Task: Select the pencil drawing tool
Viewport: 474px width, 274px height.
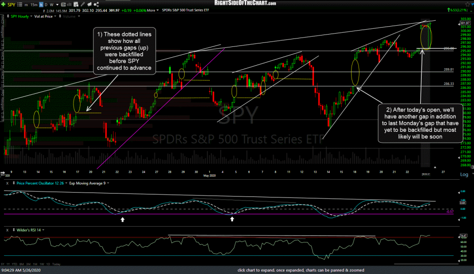Action: (82, 4)
